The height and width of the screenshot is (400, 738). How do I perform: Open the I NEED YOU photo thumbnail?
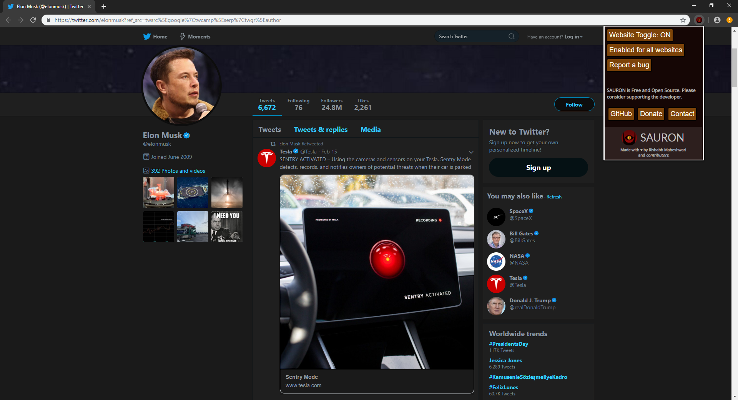(227, 227)
